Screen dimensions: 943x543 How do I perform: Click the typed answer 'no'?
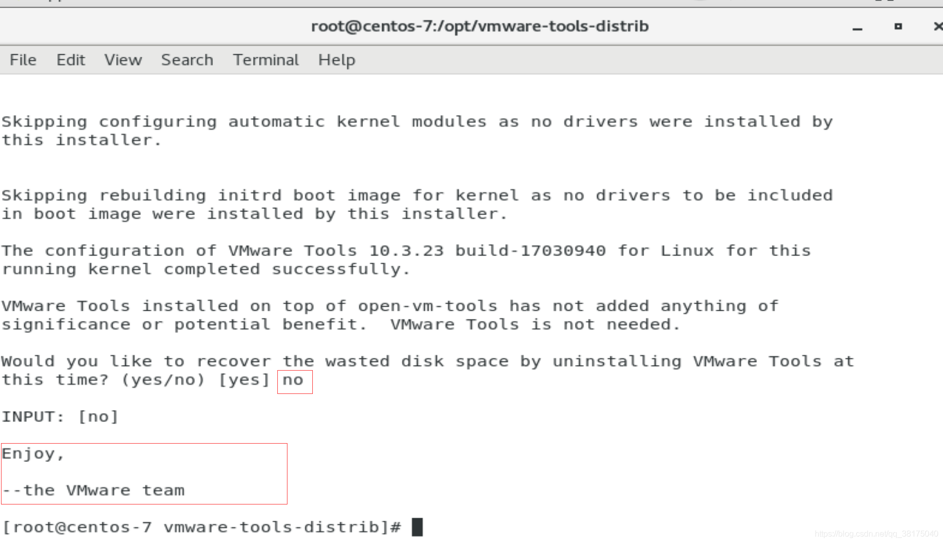293,380
